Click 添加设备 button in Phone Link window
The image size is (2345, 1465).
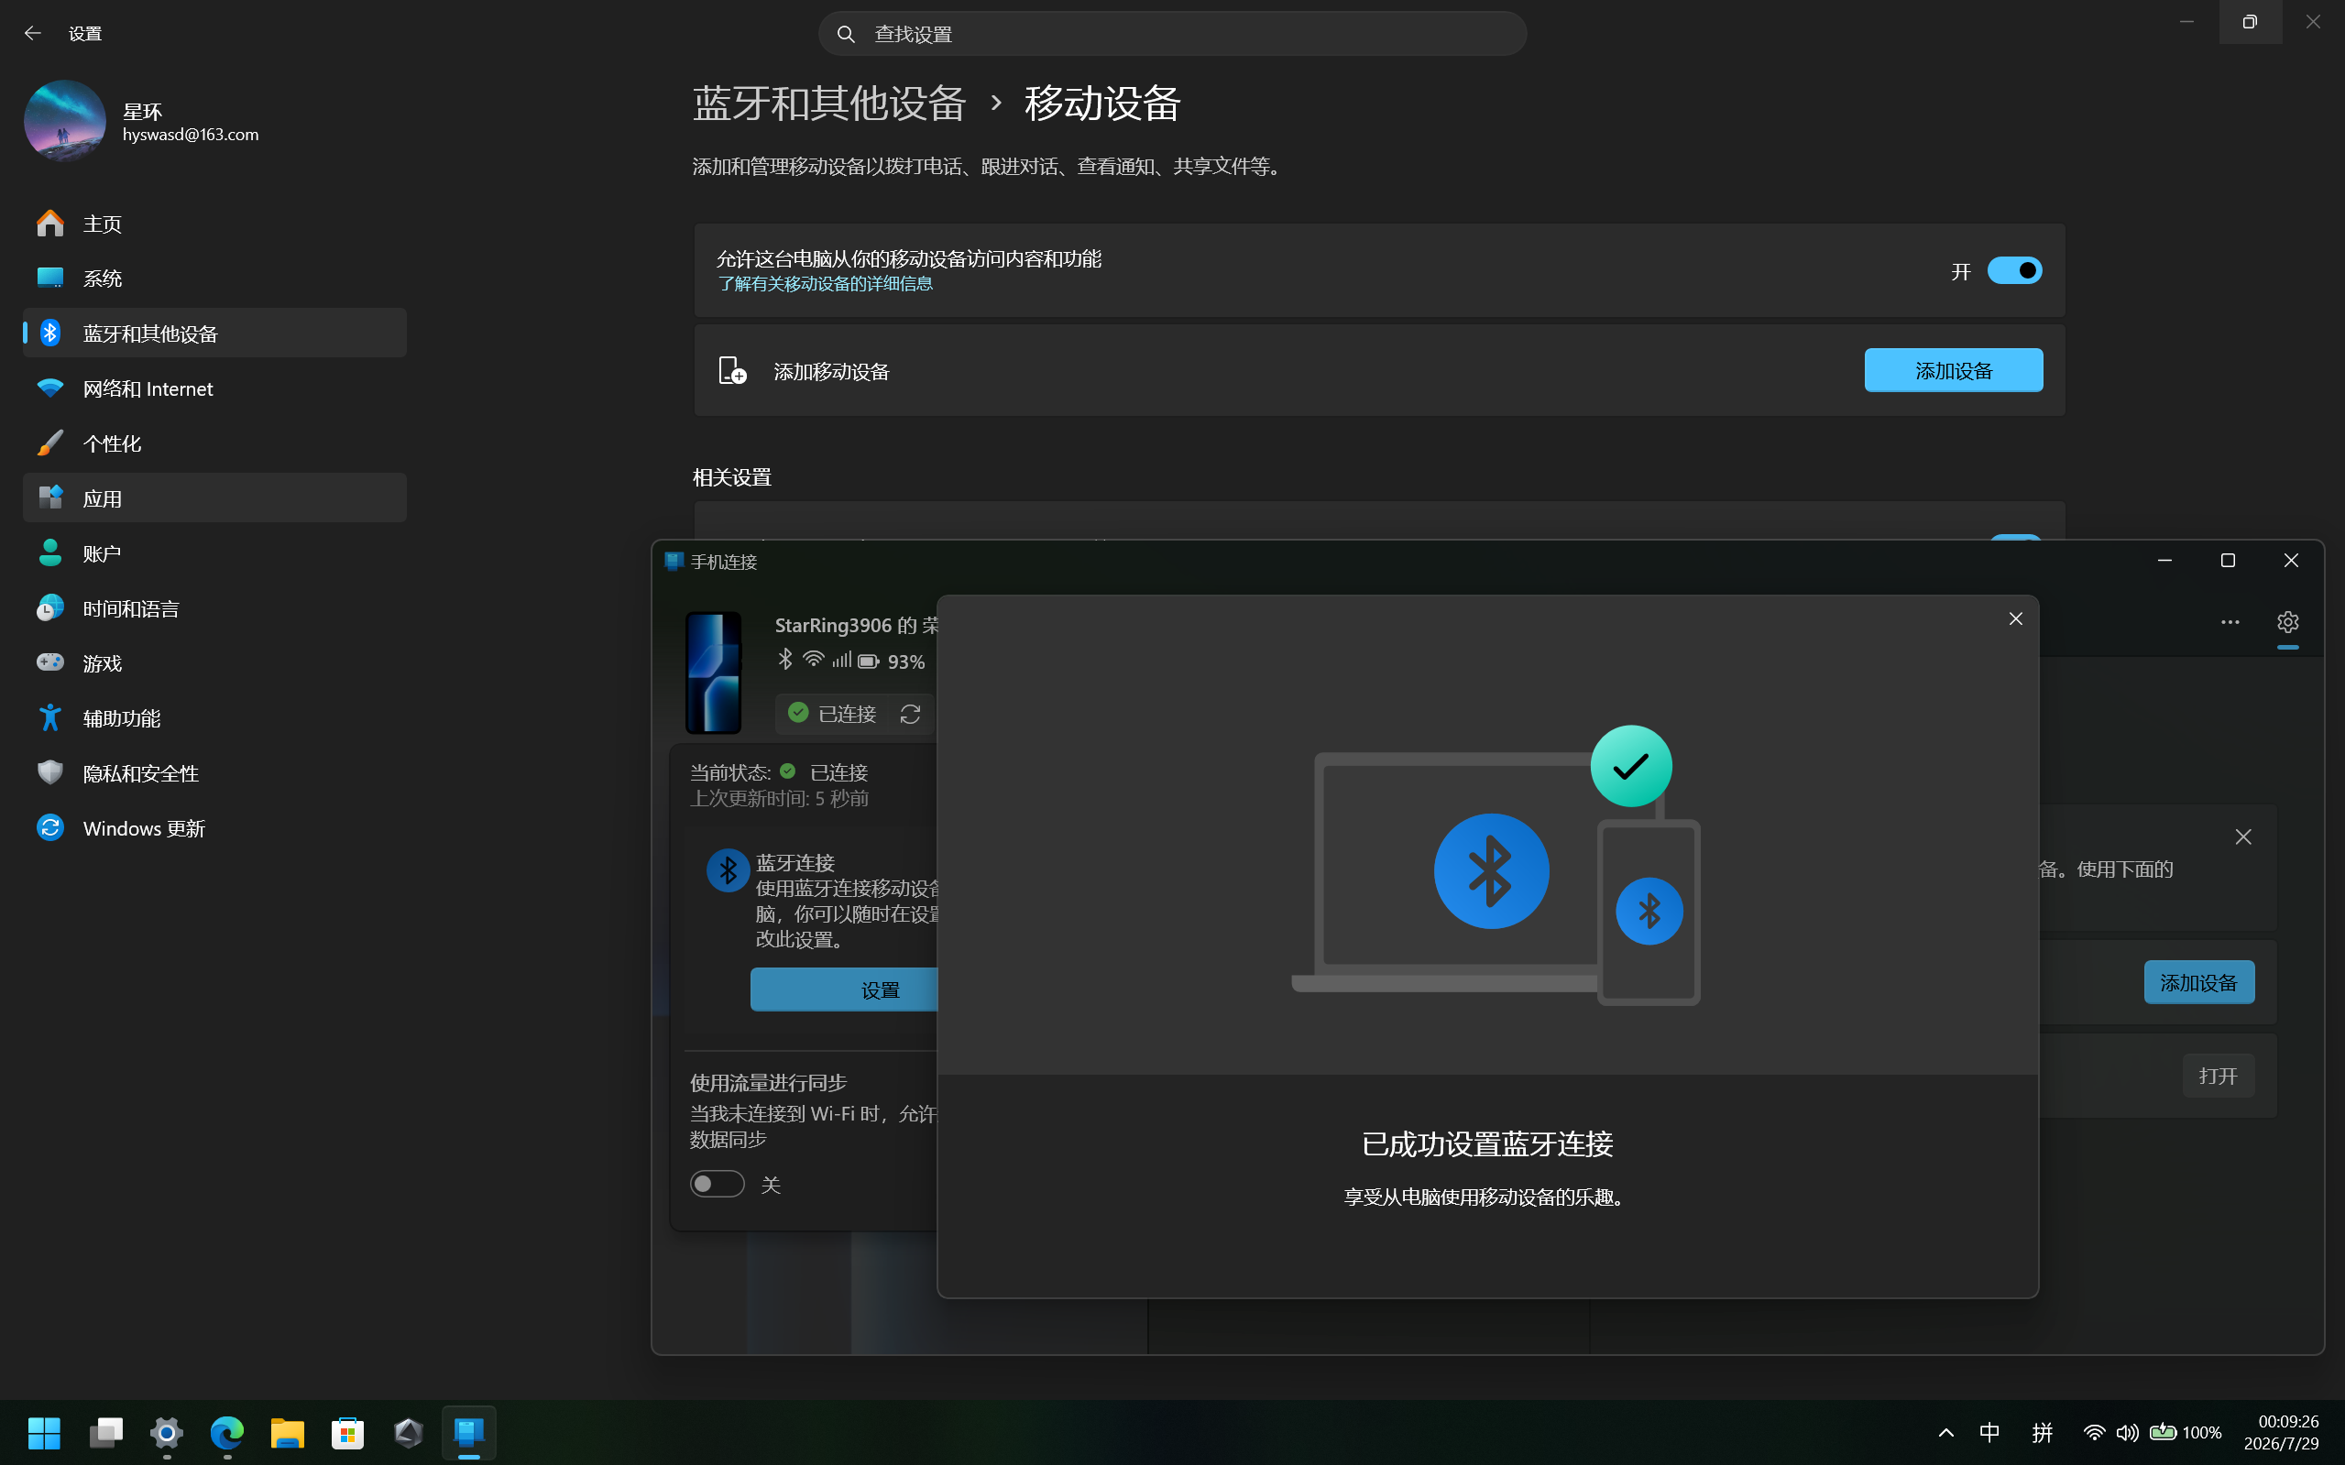click(x=2197, y=982)
